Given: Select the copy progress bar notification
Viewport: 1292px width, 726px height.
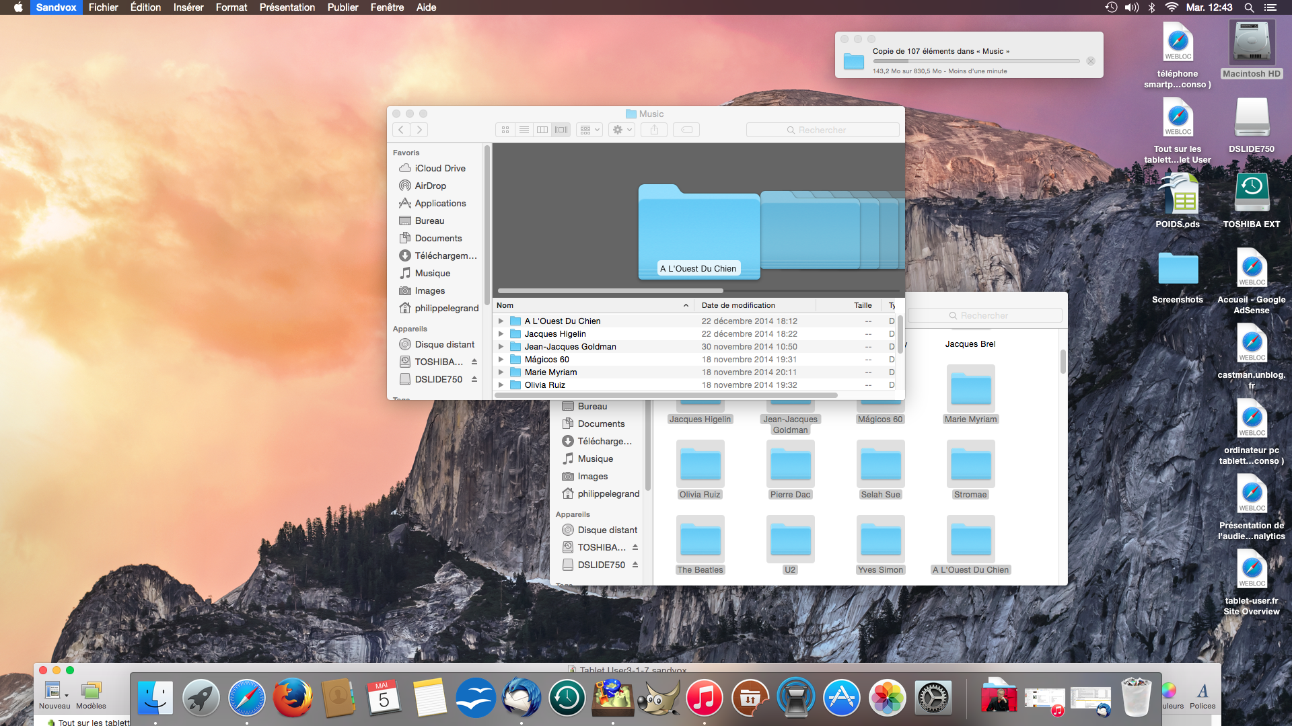Looking at the screenshot, I should pyautogui.click(x=970, y=58).
